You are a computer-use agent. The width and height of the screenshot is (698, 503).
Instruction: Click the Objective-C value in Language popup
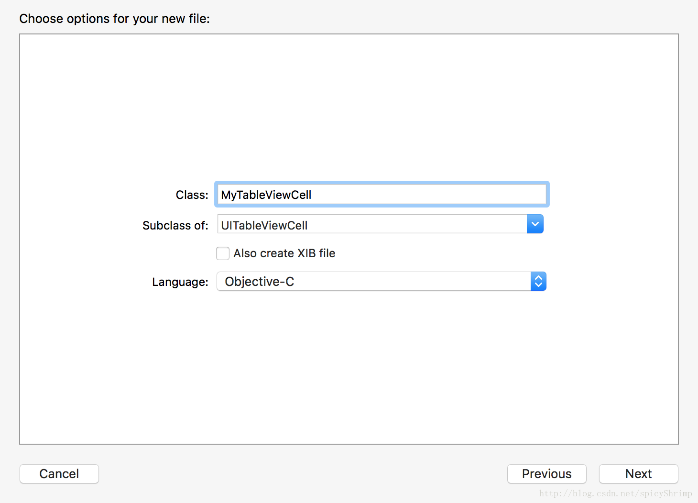tap(259, 282)
